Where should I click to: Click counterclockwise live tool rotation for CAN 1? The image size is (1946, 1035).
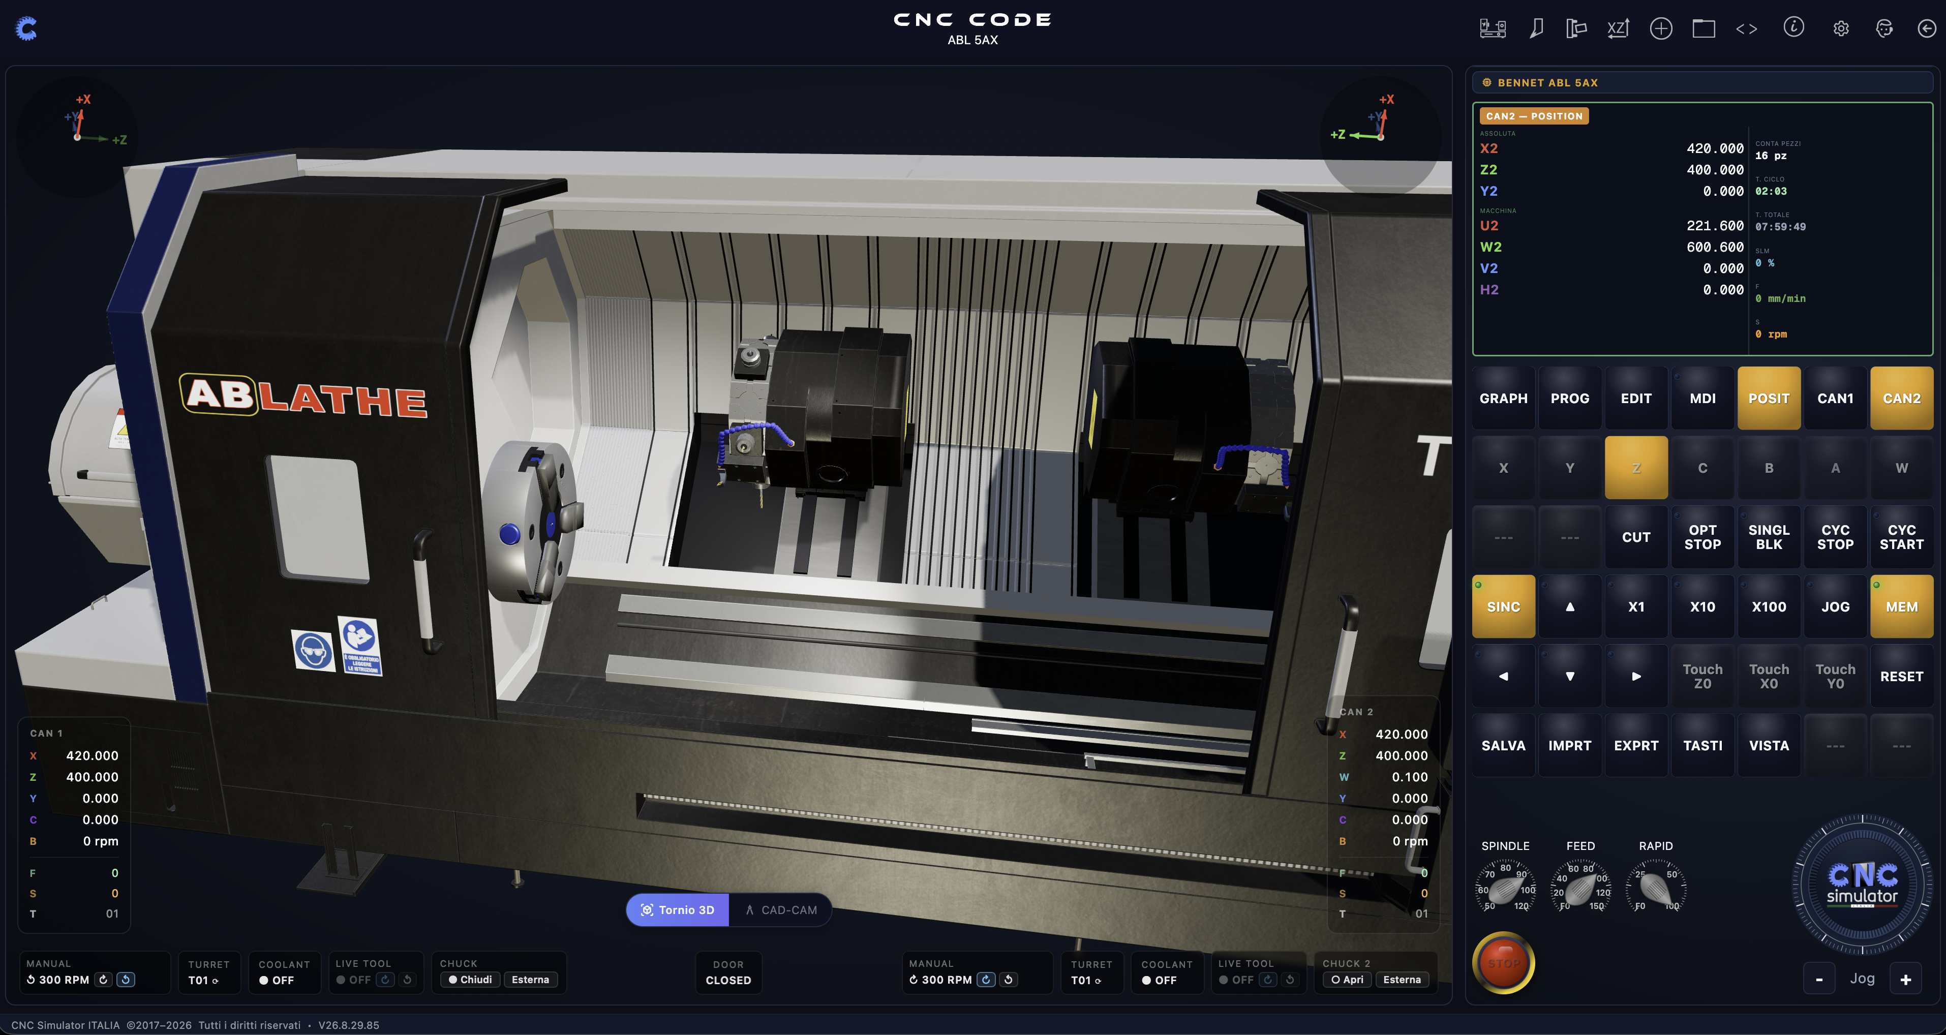407,979
